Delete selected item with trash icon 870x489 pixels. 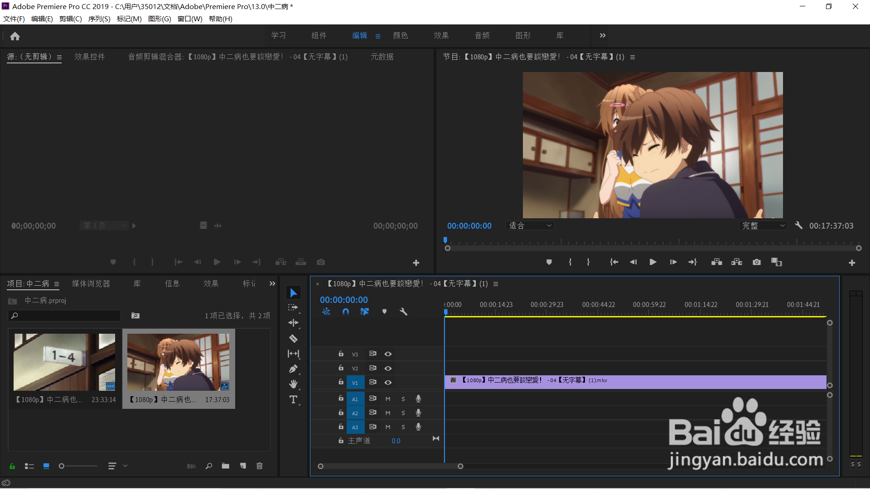coord(259,466)
